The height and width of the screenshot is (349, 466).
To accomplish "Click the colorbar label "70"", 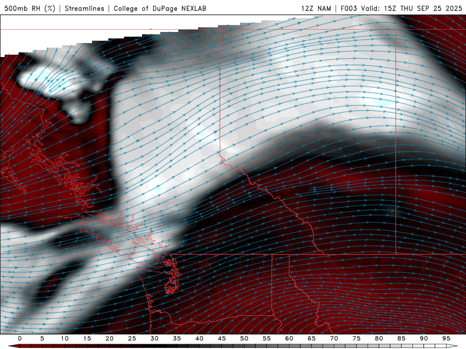I will pyautogui.click(x=334, y=339).
